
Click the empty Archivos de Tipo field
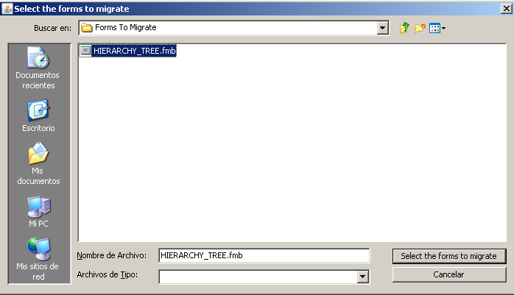point(258,277)
